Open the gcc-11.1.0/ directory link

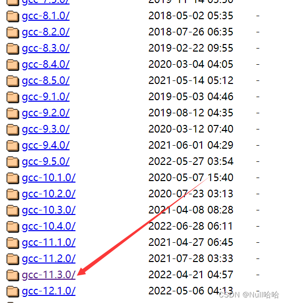point(49,243)
